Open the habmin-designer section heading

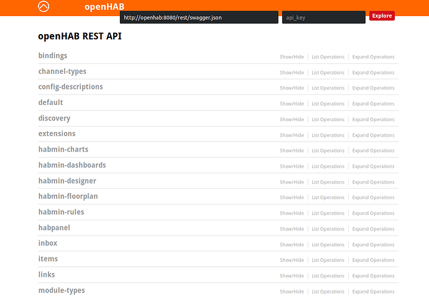[67, 181]
